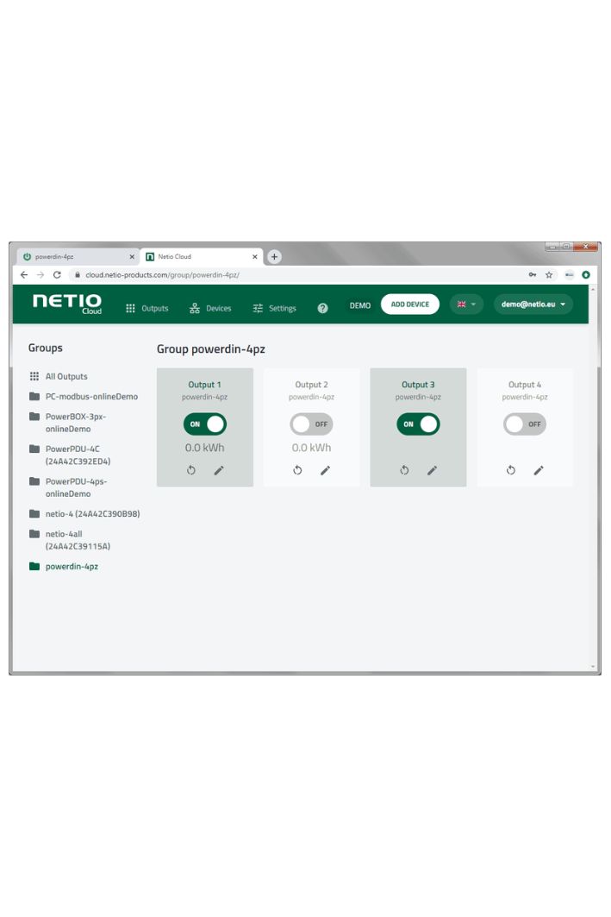Click the NETIO Cloud logo

pos(67,304)
